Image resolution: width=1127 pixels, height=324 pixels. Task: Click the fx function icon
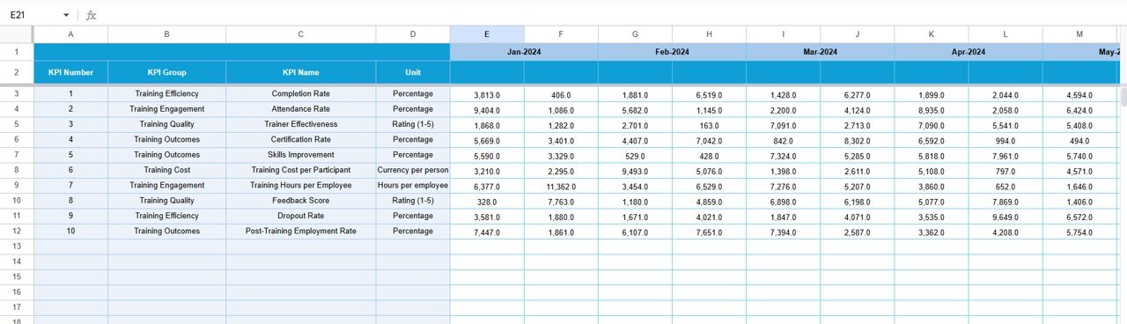pos(92,15)
